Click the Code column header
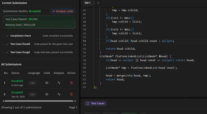This screenshot has width=207, height=114. [x=47, y=73]
